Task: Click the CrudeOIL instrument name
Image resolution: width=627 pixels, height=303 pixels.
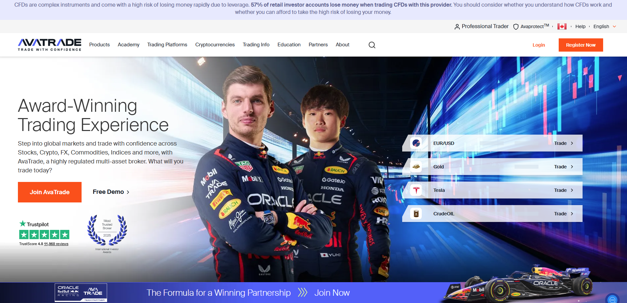Action: coord(444,214)
